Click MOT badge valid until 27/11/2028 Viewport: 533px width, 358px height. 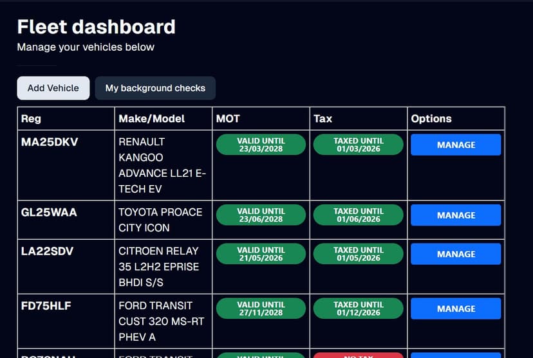[261, 309]
